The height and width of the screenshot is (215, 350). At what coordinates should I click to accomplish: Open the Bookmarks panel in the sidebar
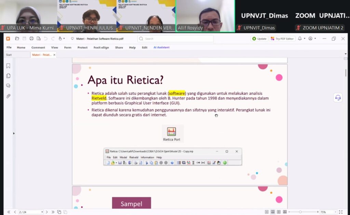tap(8, 66)
